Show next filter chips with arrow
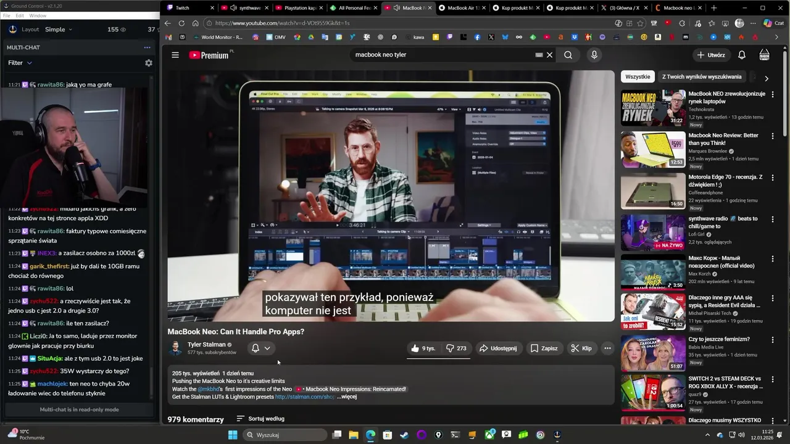Viewport: 790px width, 444px height. (767, 78)
